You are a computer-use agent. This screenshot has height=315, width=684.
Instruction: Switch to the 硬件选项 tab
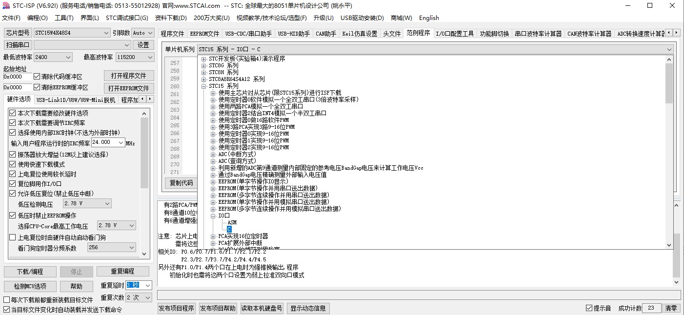[19, 99]
